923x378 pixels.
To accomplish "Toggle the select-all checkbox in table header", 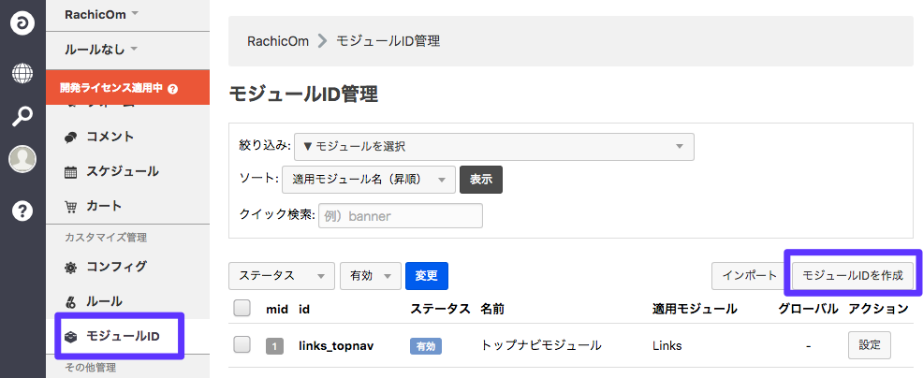I will coord(242,308).
